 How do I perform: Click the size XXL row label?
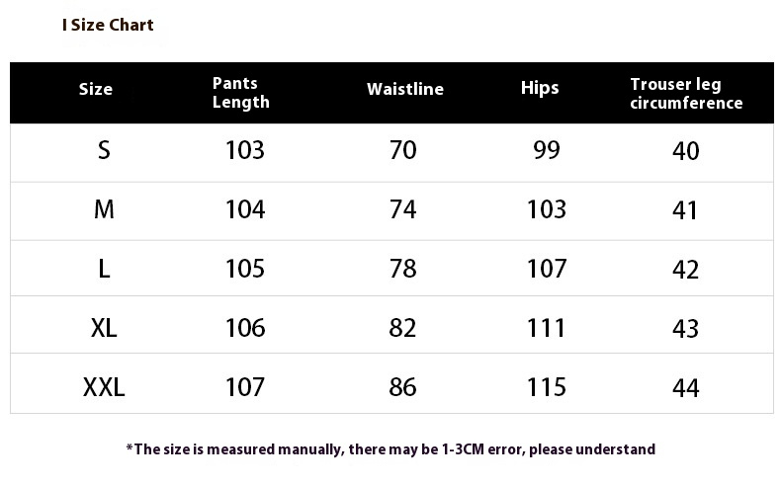104,387
